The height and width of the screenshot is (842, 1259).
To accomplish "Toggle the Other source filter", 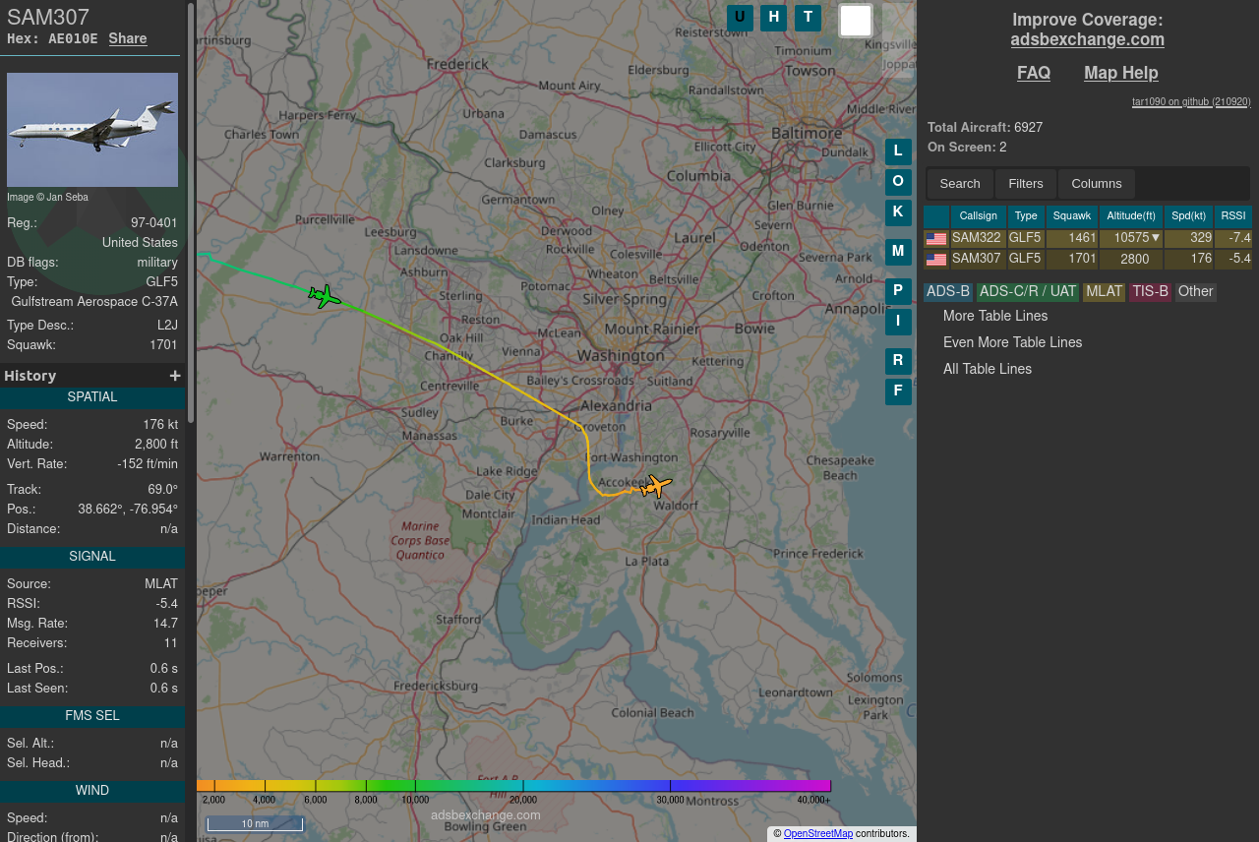I will tap(1195, 292).
